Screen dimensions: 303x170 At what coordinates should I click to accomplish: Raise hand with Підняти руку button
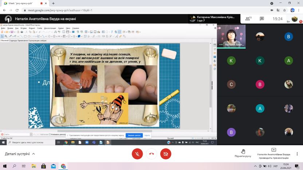[x=243, y=153]
